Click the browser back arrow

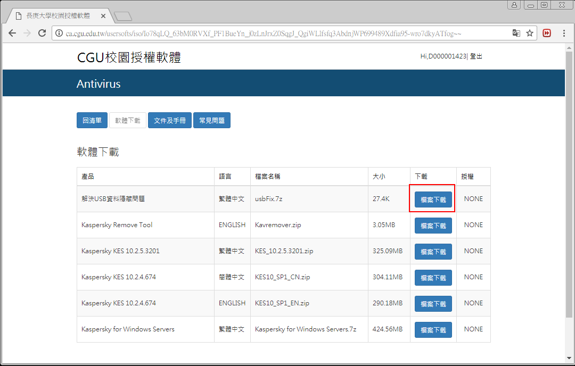point(12,33)
